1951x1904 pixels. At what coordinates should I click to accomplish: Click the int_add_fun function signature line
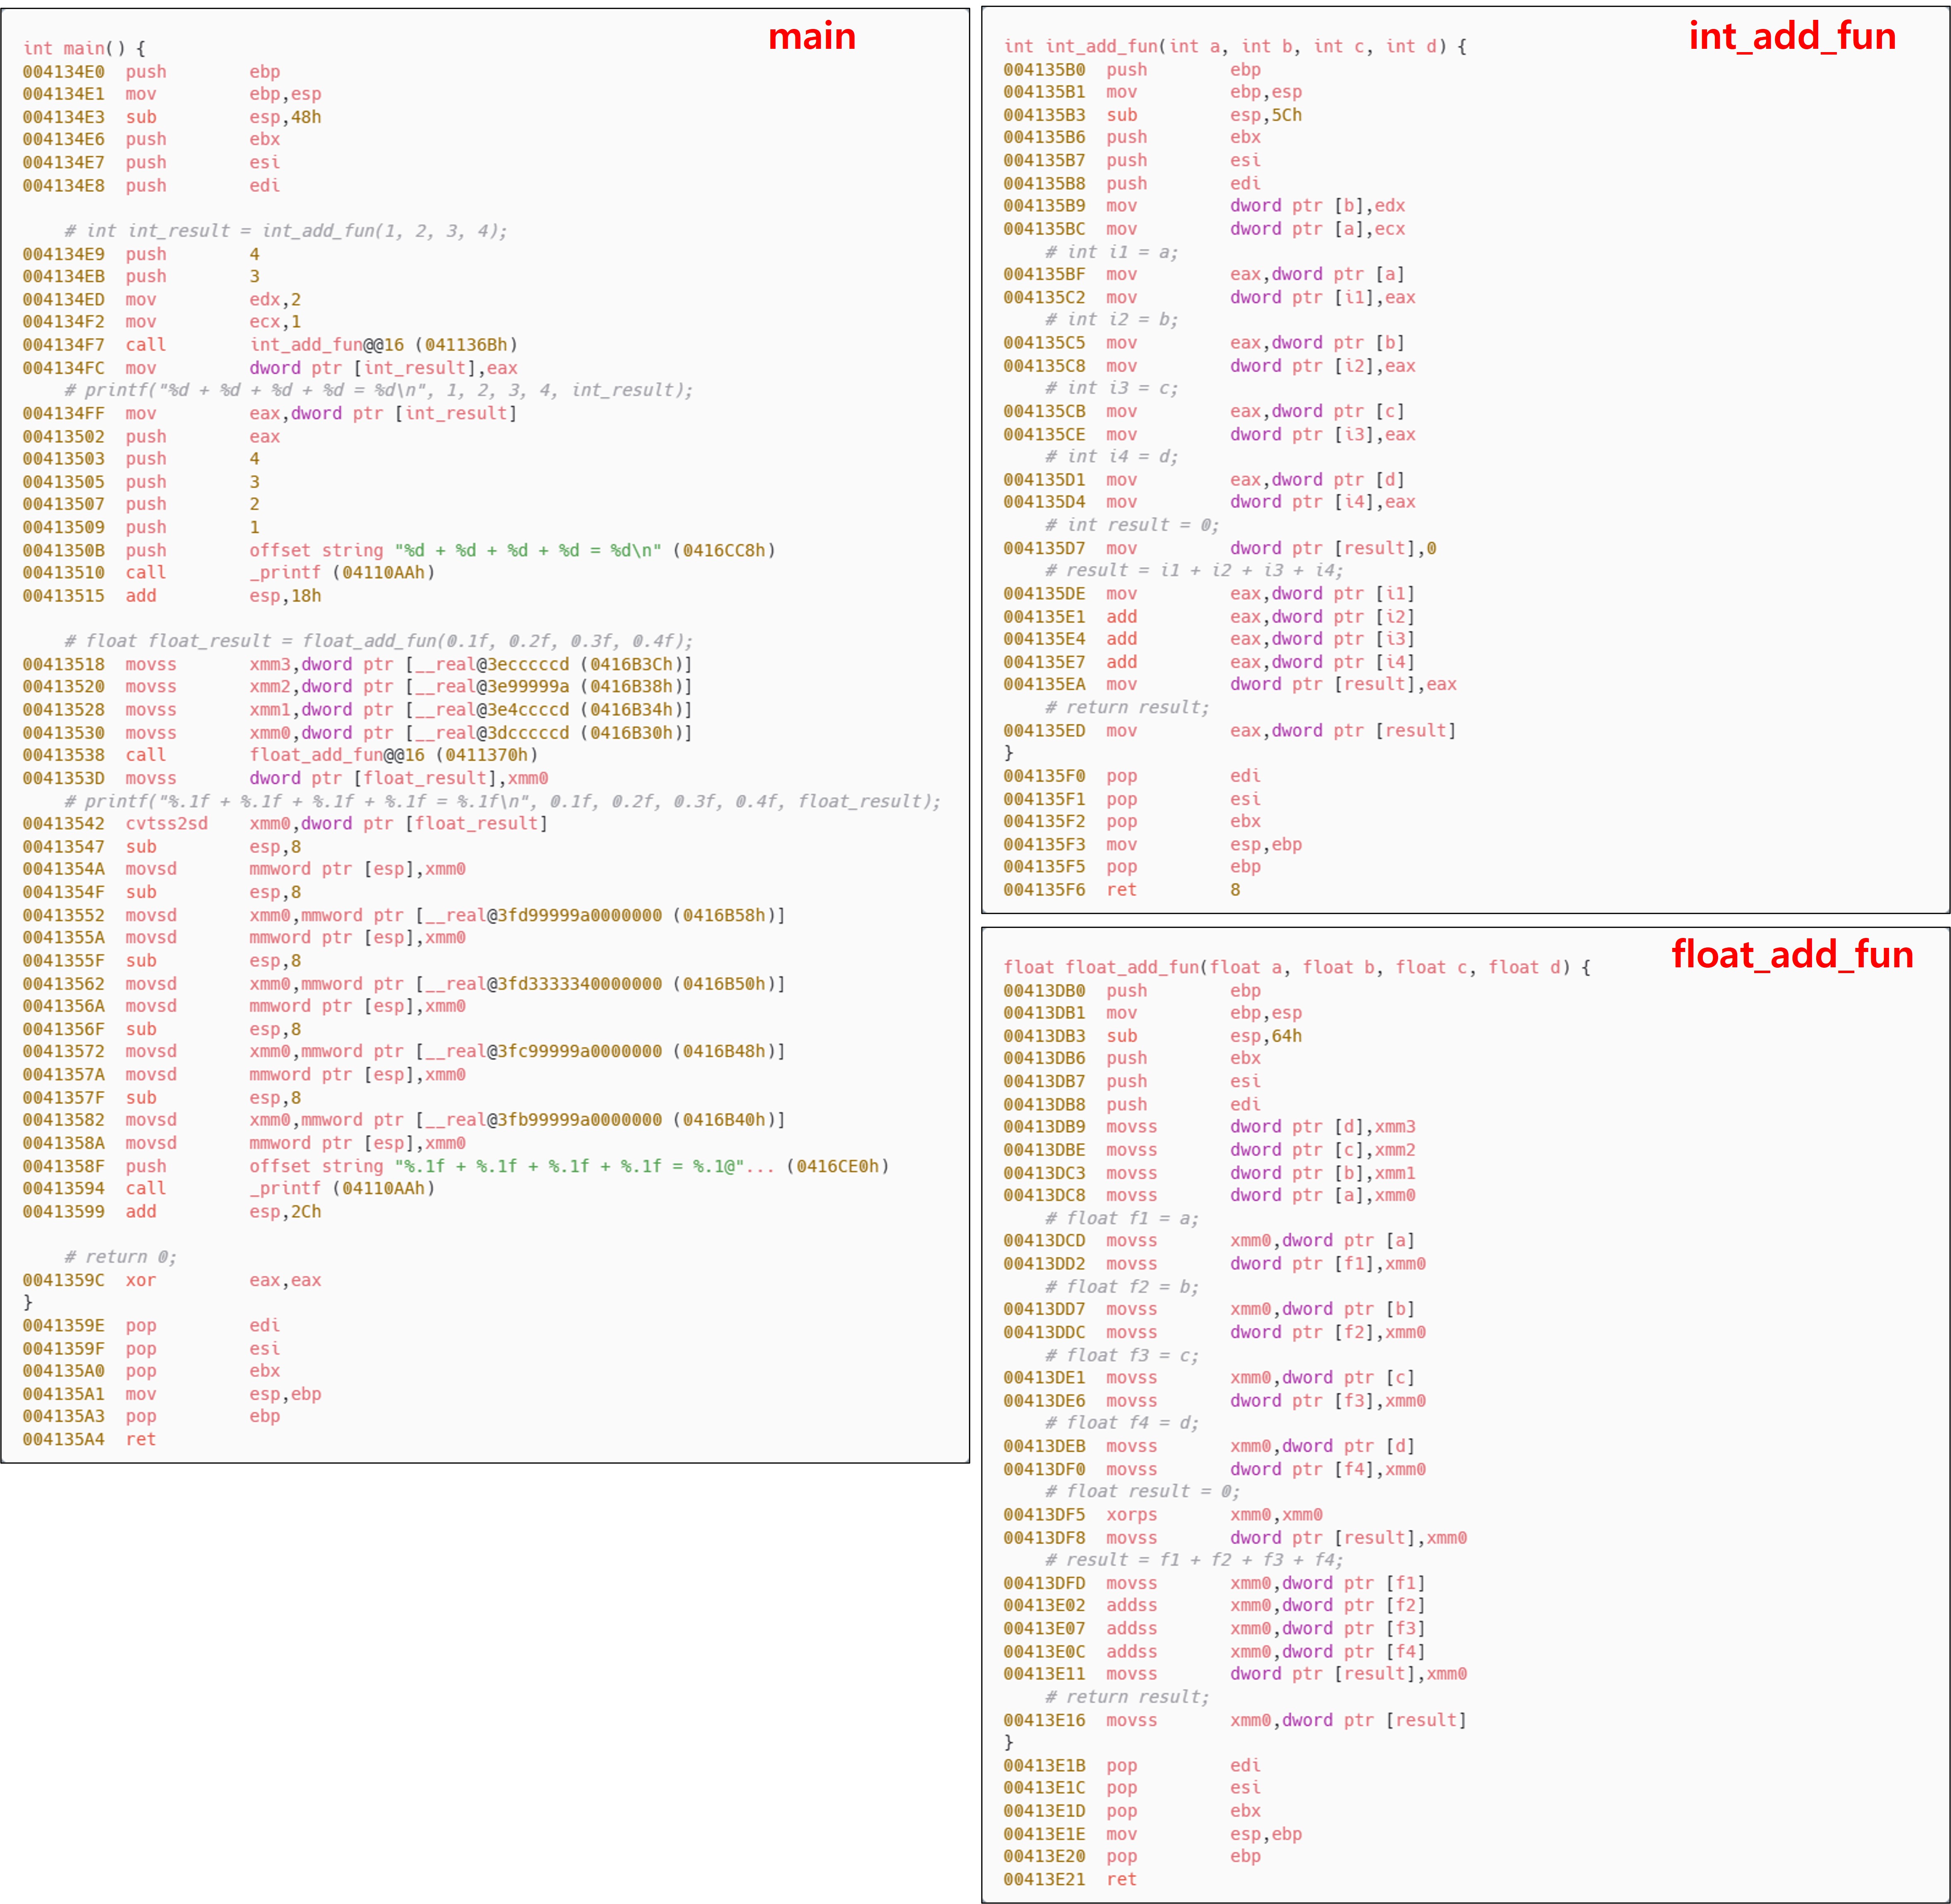point(1235,46)
